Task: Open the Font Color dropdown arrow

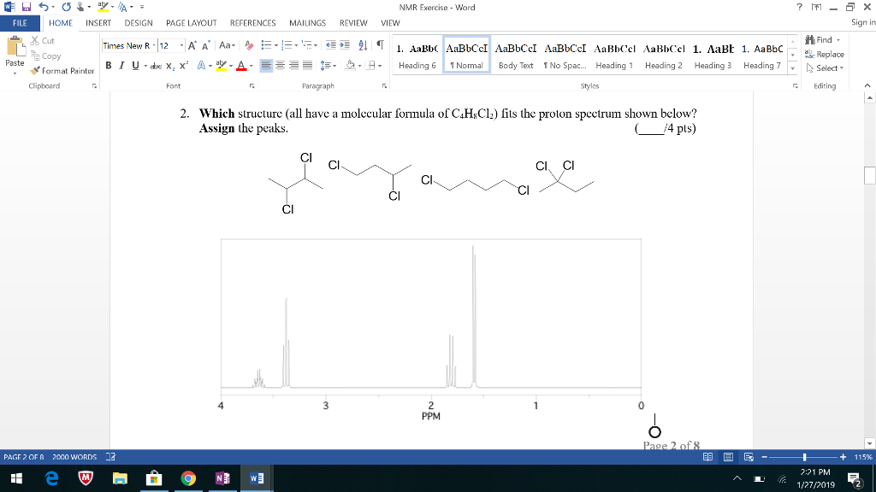Action: point(250,65)
